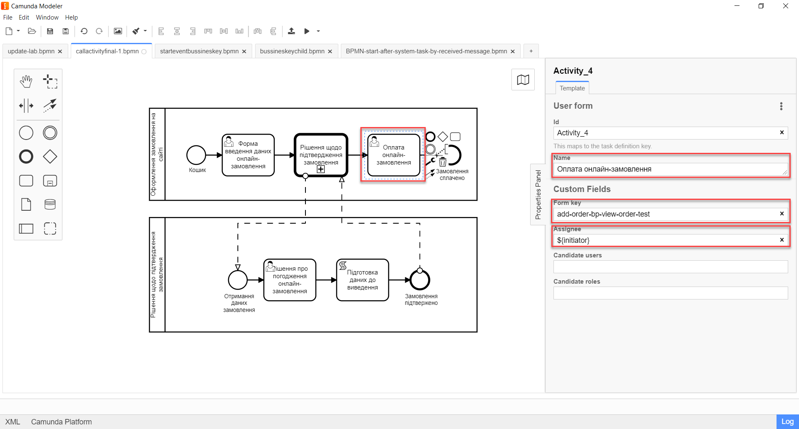The image size is (799, 429).
Task: Click the delete trash icon on context pad
Action: [x=443, y=162]
